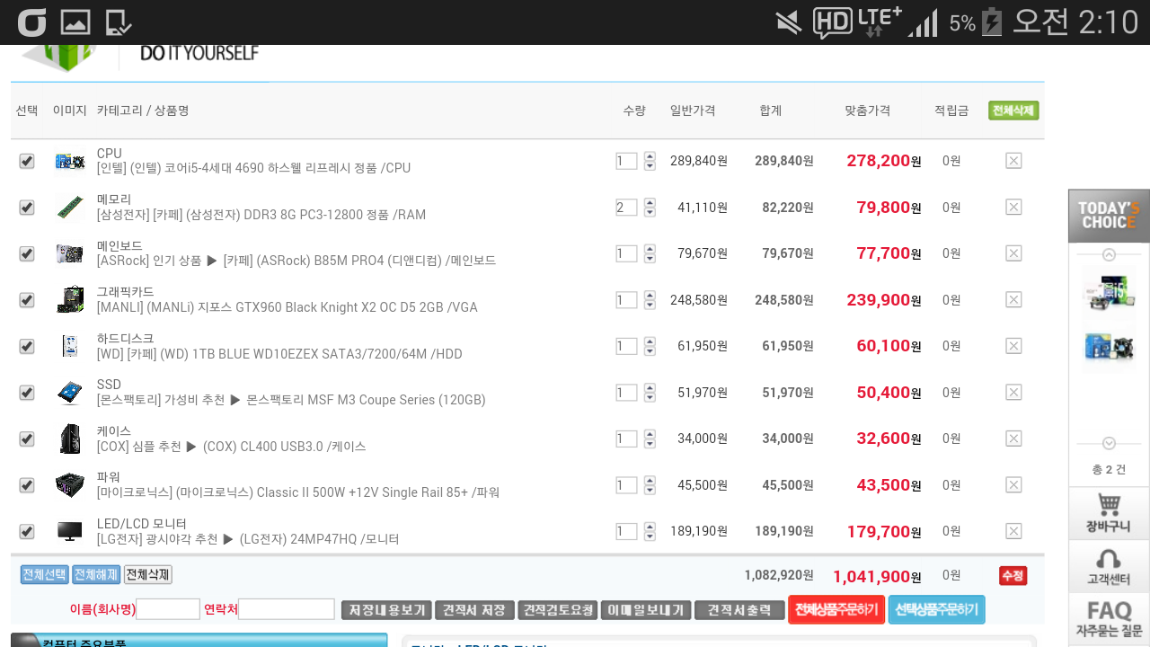Click the green 전체삭제 header button
The image size is (1150, 647).
tap(1013, 111)
